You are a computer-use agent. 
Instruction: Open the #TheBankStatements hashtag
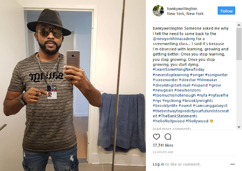(x=178, y=116)
